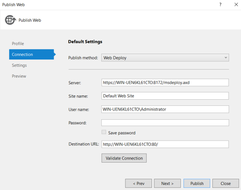This screenshot has width=241, height=190.
Task: Open the help question mark button
Action: tap(221, 5)
